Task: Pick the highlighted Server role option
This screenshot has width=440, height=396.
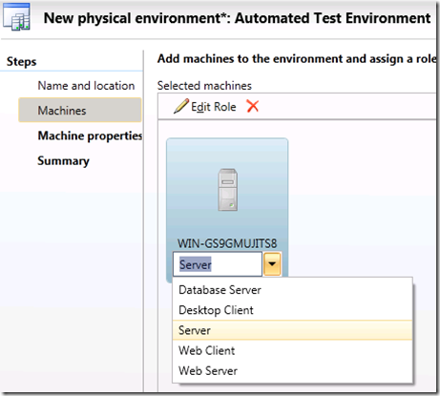Action: [292, 330]
